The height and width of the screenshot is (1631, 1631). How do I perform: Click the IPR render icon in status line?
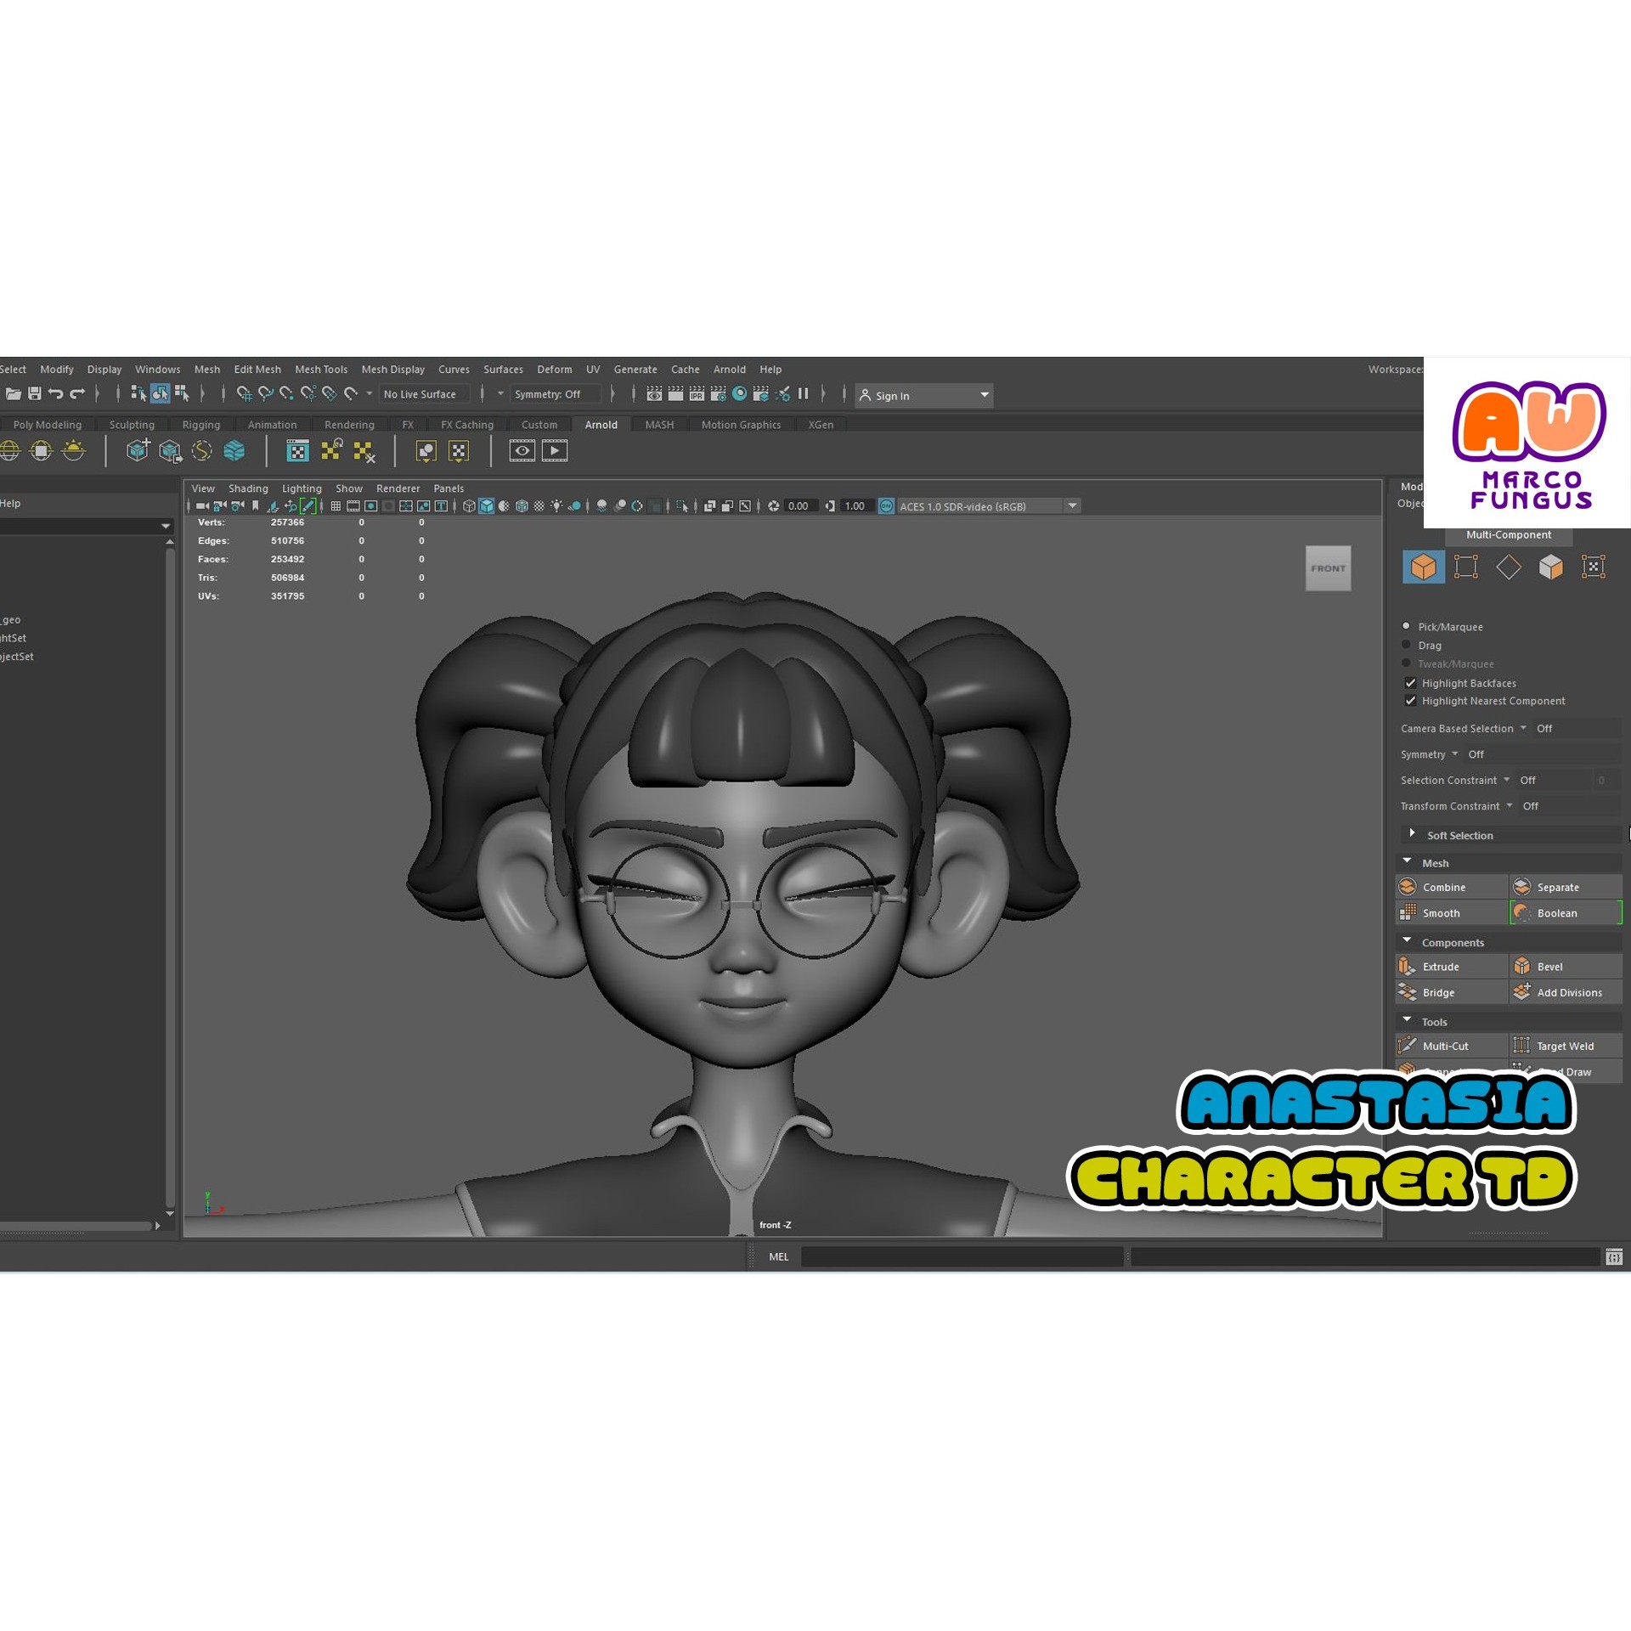tap(697, 394)
